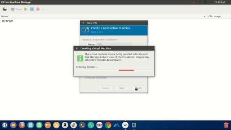The image size is (231, 130).
Task: Open the Amazon dock icon
Action: [x=65, y=125]
